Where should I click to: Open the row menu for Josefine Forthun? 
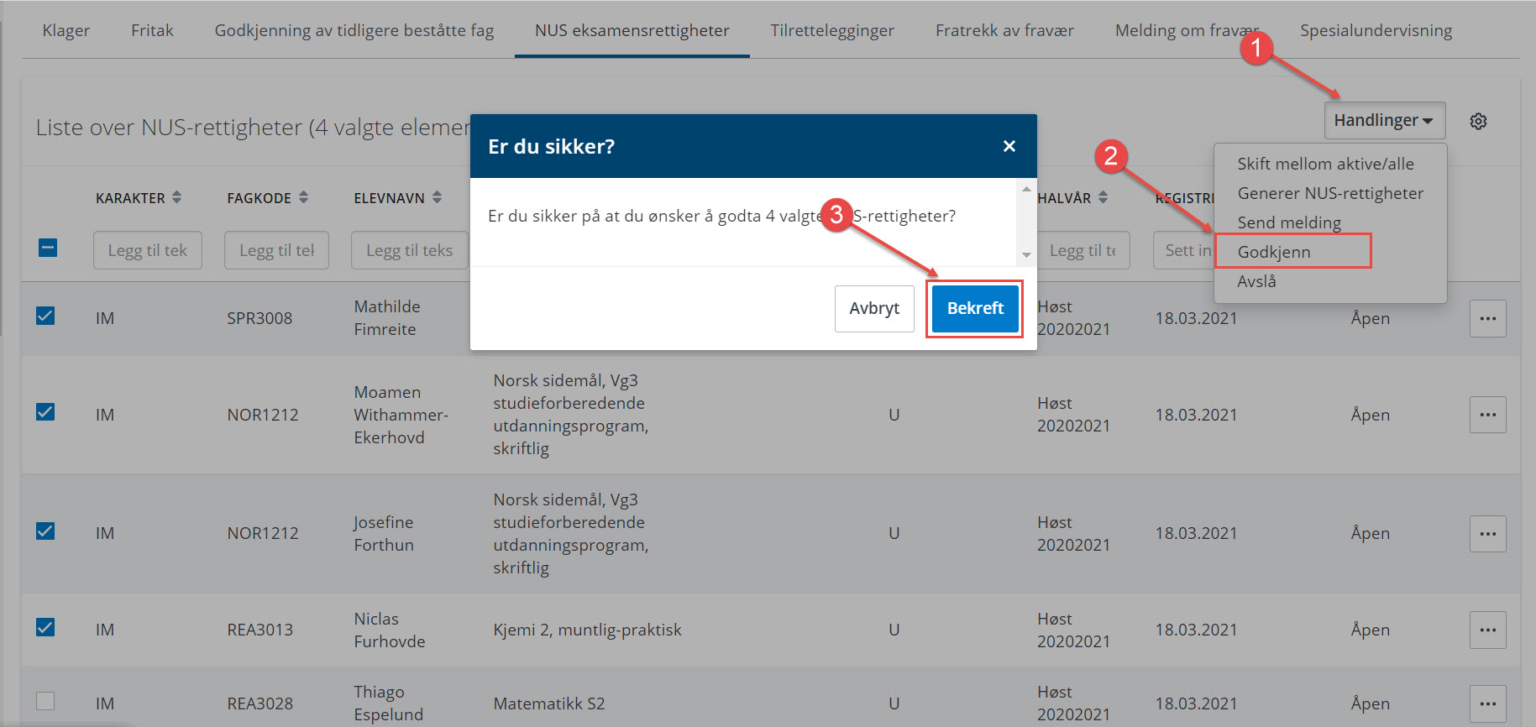click(x=1487, y=534)
